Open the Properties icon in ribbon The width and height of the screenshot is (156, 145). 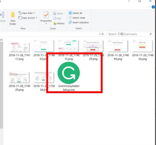coord(46,16)
